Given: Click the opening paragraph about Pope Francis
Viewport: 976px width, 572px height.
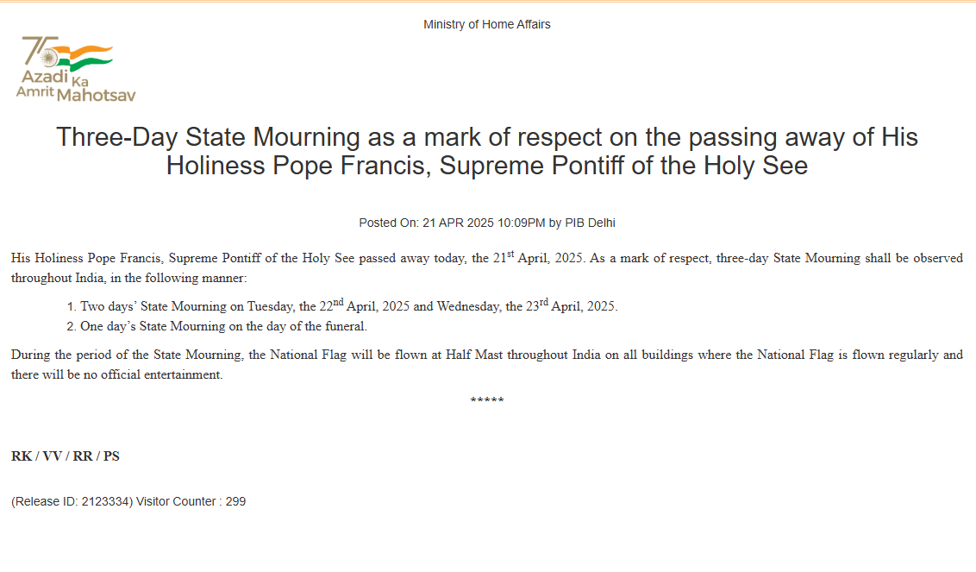Looking at the screenshot, I should (486, 267).
